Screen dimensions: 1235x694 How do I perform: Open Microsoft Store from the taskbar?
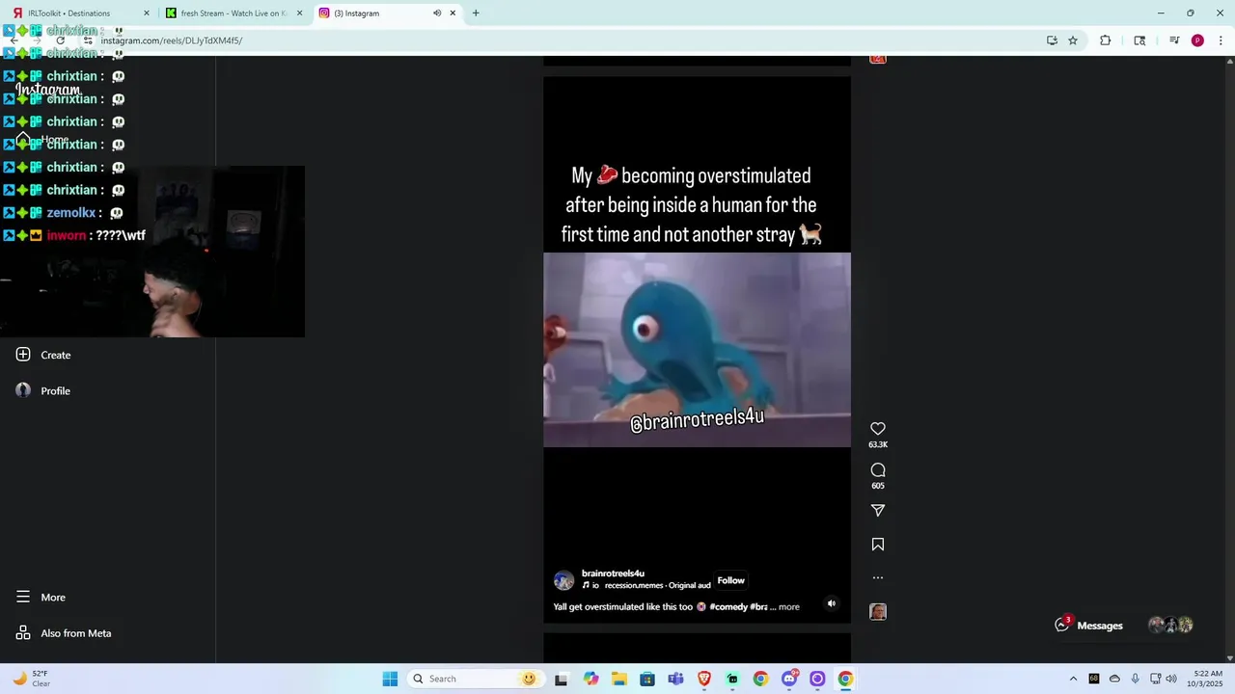coord(646,679)
